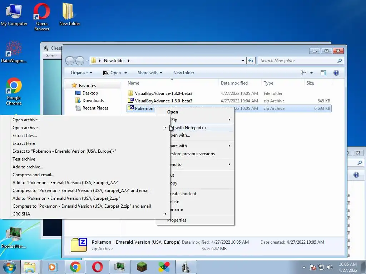Click the volume speaker tray icon
The height and width of the screenshot is (274, 366).
330,267
